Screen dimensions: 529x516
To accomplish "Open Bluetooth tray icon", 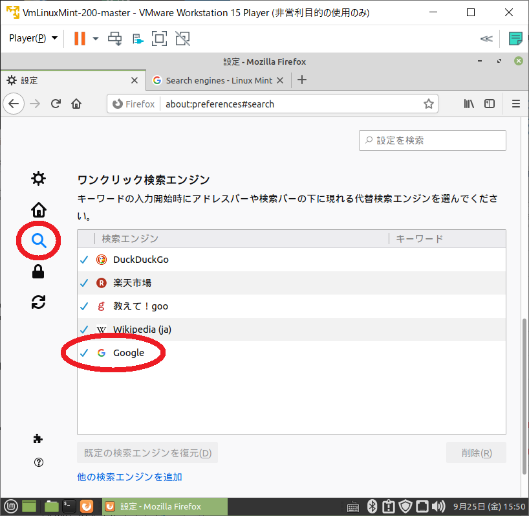I will [372, 506].
